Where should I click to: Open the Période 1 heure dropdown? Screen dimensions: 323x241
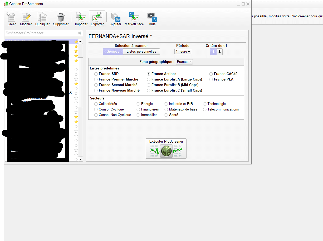[183, 52]
